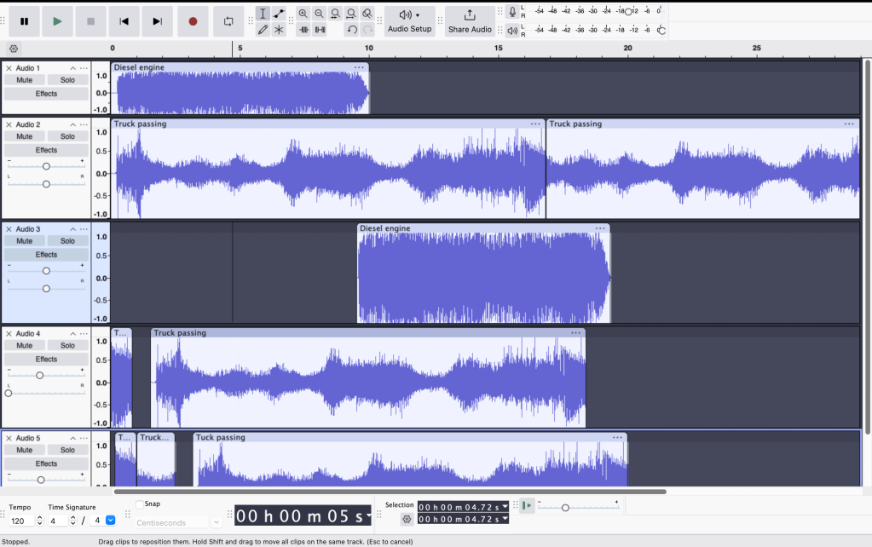The width and height of the screenshot is (872, 547).
Task: Enable the Loop playback button
Action: [x=228, y=21]
